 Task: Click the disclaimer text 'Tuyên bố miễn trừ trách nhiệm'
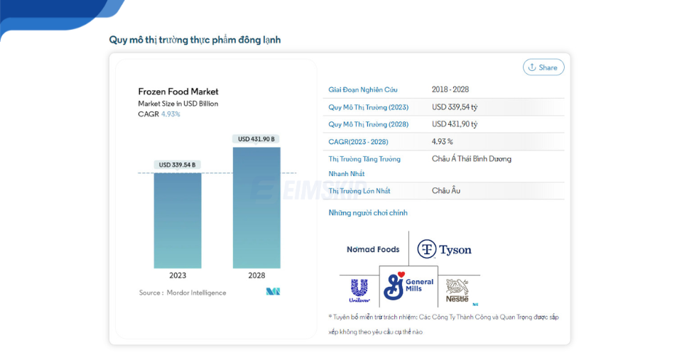tap(375, 317)
